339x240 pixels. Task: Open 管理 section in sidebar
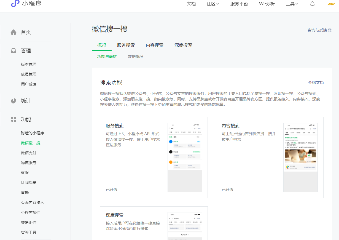click(26, 51)
